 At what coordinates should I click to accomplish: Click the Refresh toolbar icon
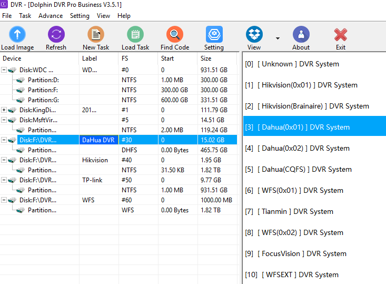pos(56,34)
